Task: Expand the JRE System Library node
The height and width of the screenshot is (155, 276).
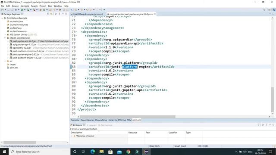Action: [x=5, y=34]
